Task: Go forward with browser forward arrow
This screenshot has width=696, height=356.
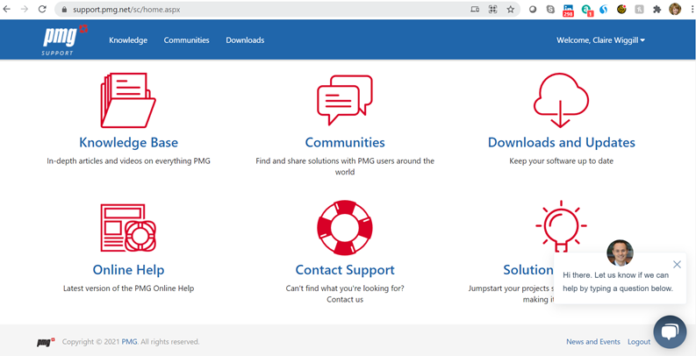Action: click(25, 9)
